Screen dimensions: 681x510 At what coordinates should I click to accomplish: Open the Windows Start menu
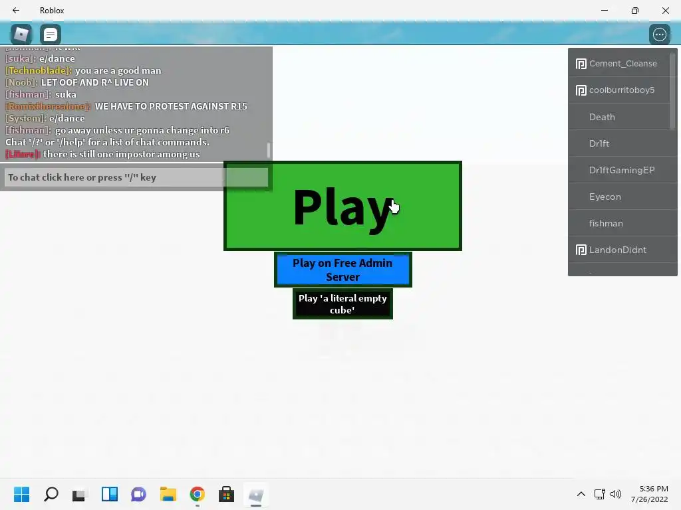21,494
